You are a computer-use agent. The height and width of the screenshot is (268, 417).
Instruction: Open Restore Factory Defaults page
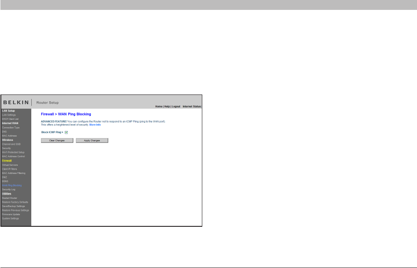15,202
